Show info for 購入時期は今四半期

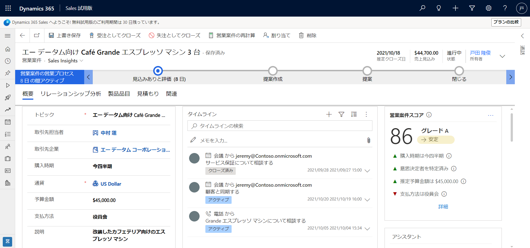coord(449,156)
